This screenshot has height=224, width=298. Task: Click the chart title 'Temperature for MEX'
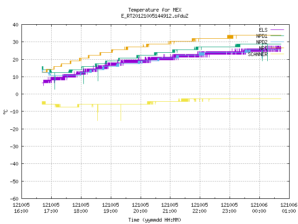click(155, 10)
